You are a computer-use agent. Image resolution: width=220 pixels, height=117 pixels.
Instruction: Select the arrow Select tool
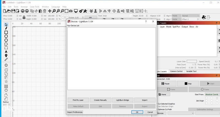(6, 25)
